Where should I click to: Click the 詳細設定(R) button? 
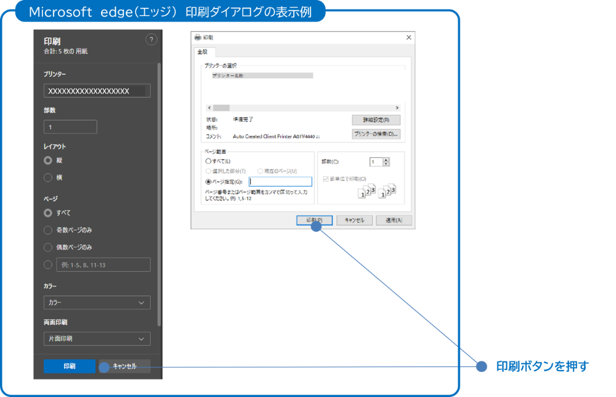(376, 119)
